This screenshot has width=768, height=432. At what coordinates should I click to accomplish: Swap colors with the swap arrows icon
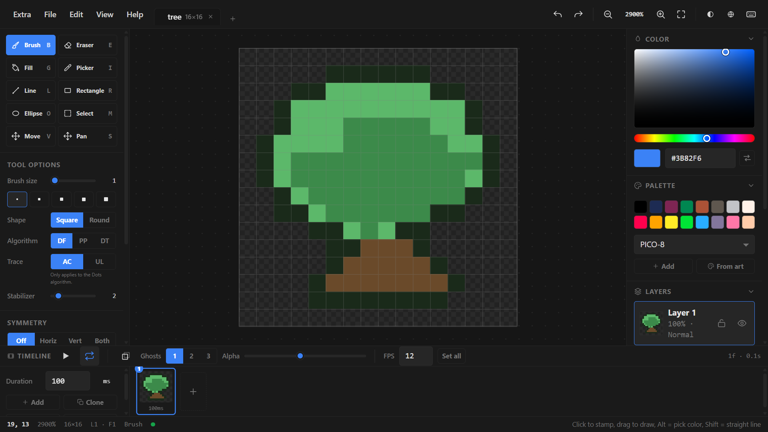click(x=747, y=158)
